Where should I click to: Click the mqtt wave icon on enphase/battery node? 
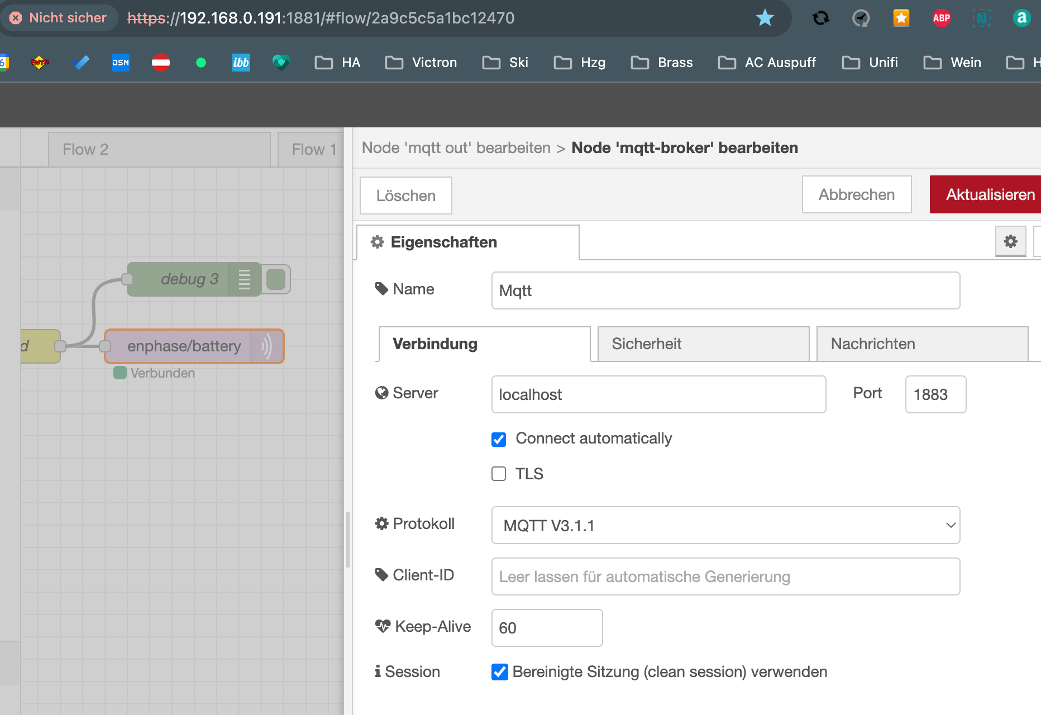tap(267, 346)
